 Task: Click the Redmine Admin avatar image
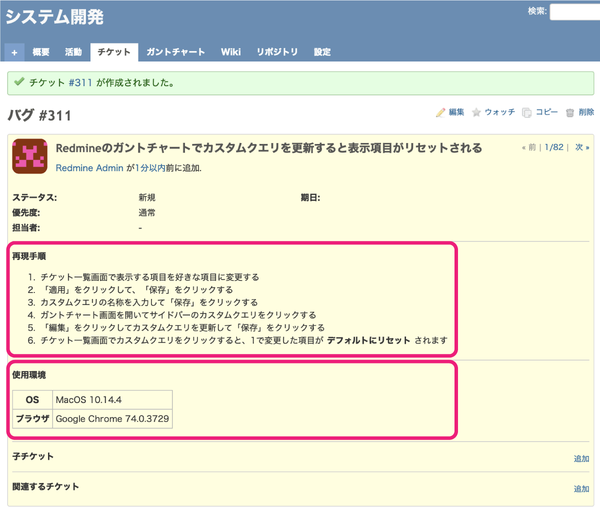(30, 156)
